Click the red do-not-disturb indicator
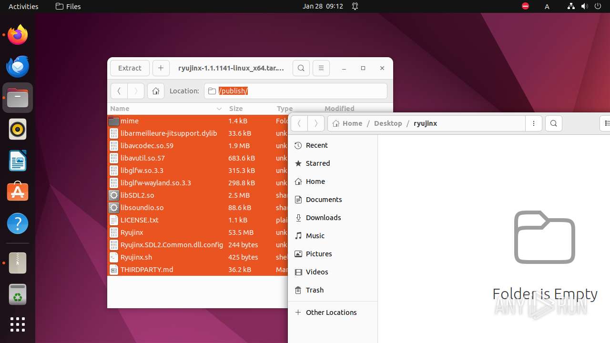The height and width of the screenshot is (343, 610). click(x=525, y=6)
